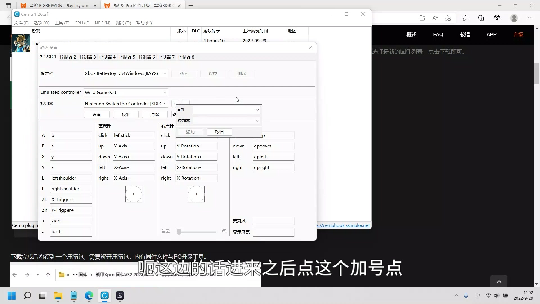Click the 显示屏幕 mapping field

click(x=274, y=232)
